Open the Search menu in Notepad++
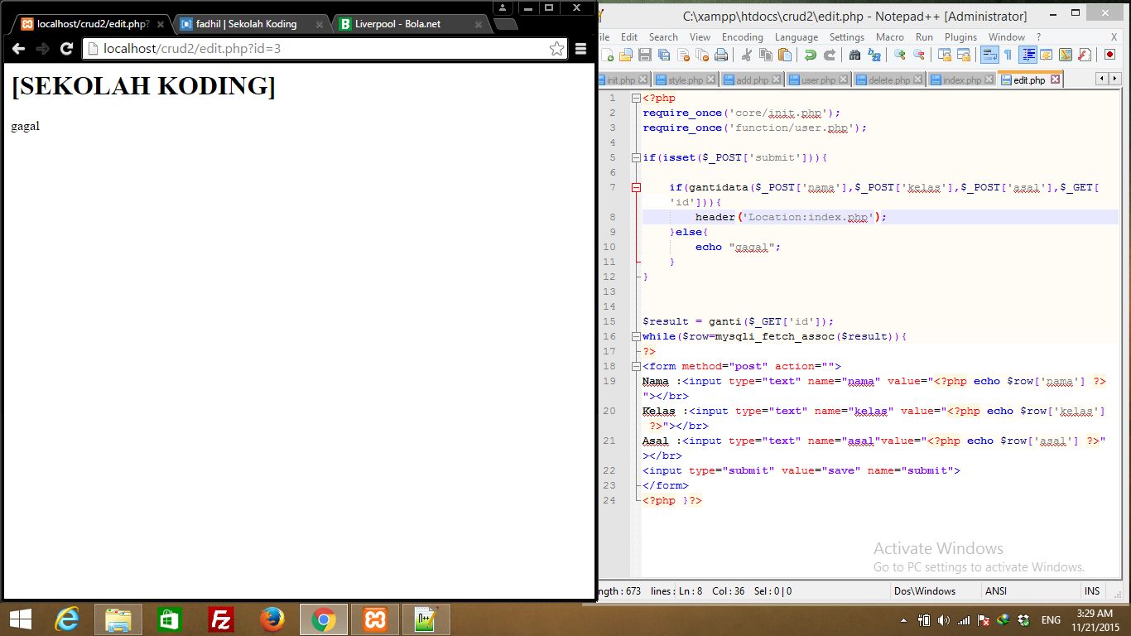Viewport: 1131px width, 636px height. click(x=663, y=37)
